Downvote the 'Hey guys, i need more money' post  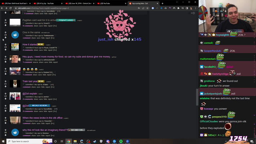tap(6, 62)
